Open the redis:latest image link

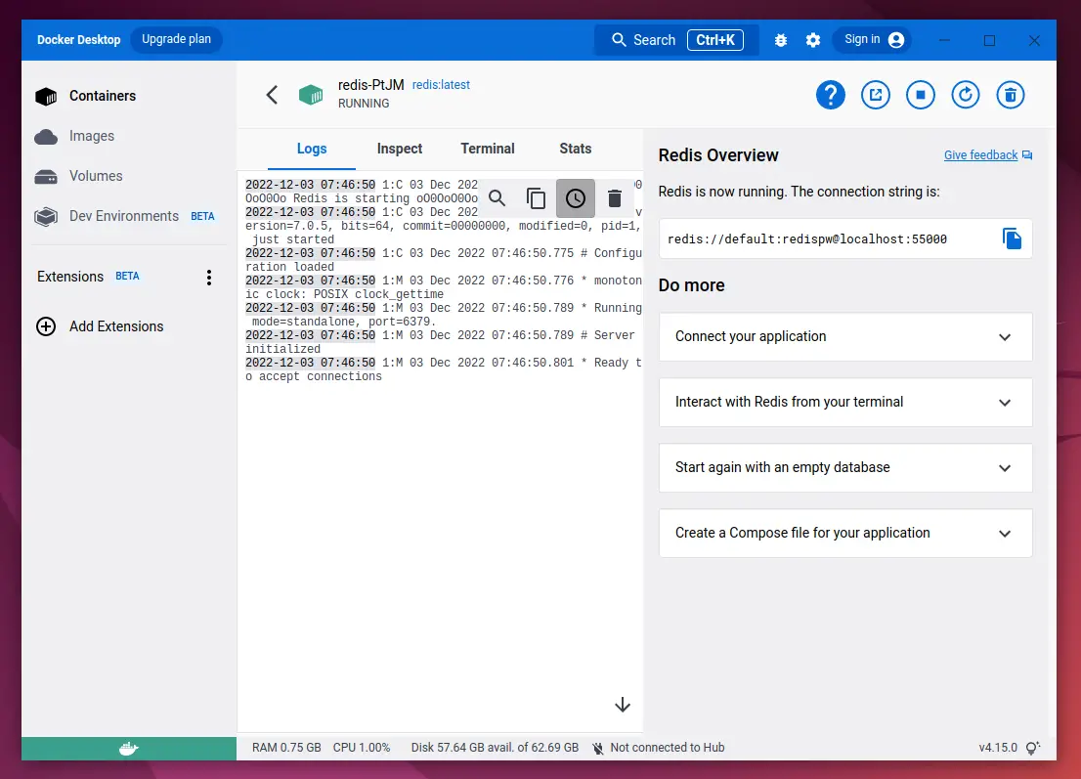tap(441, 85)
